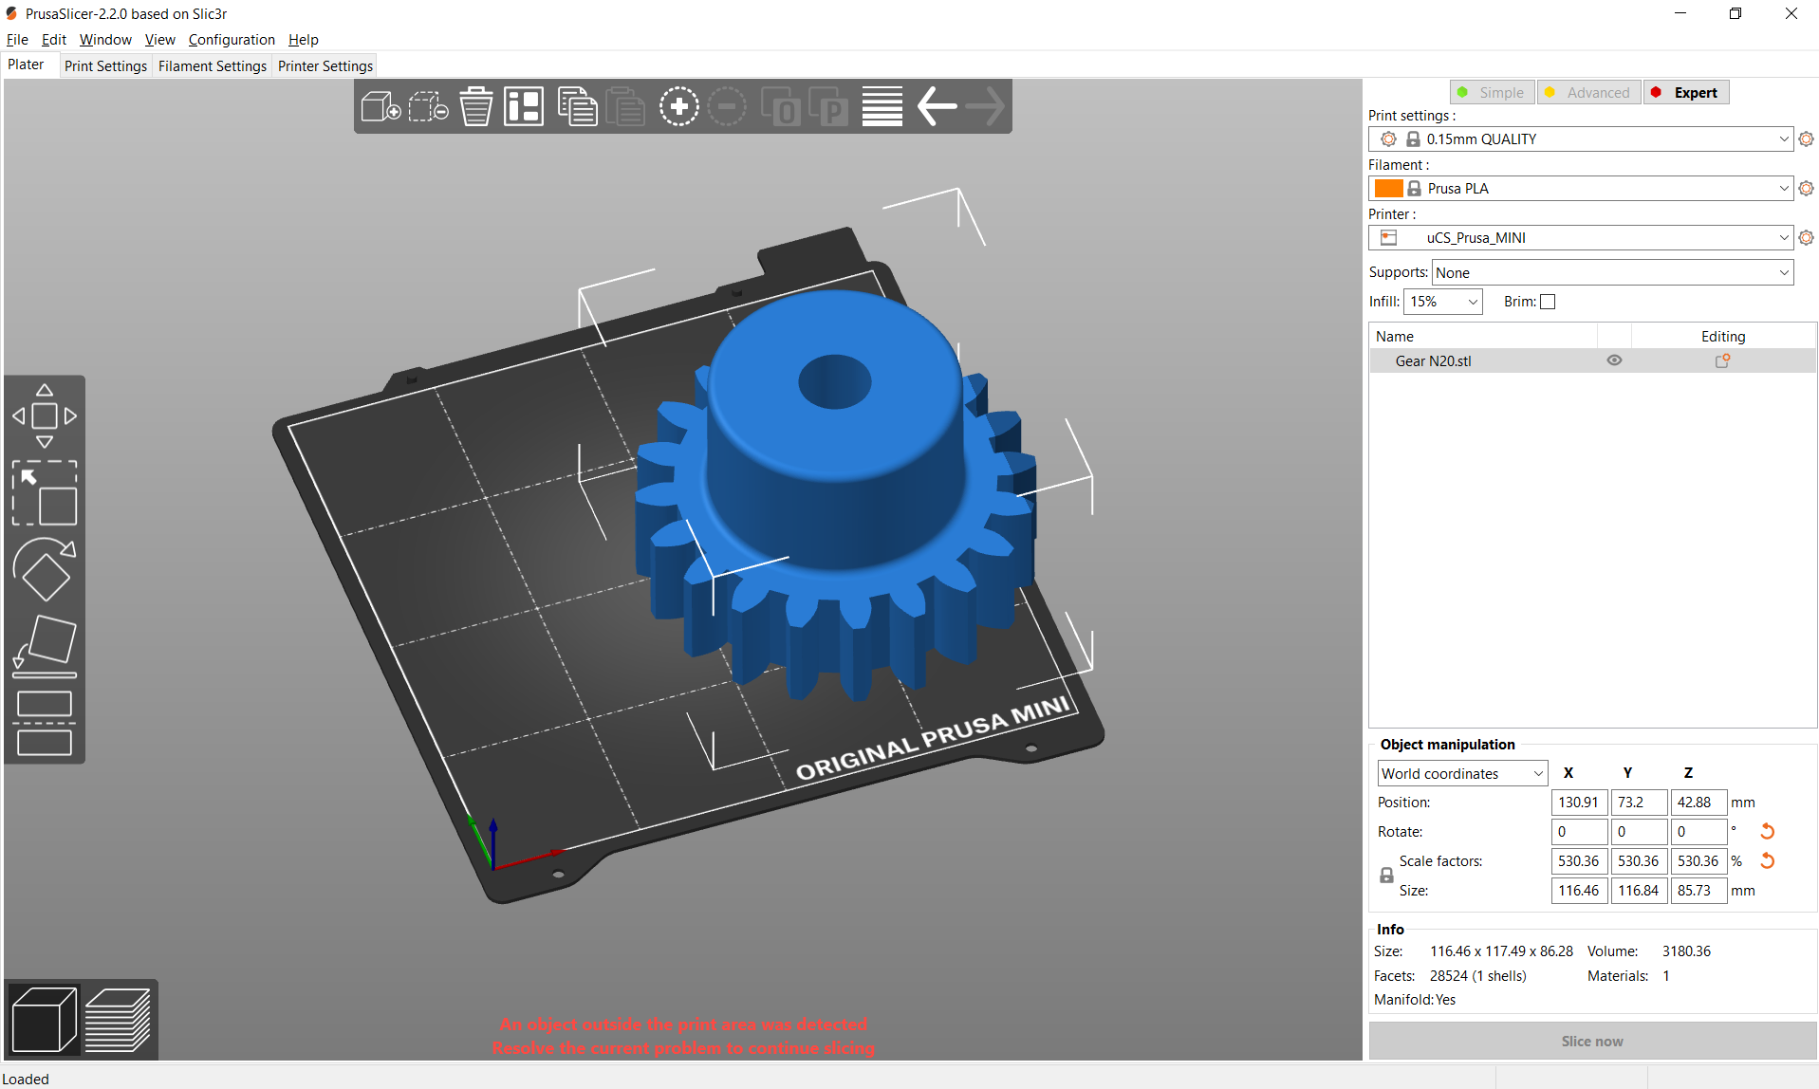
Task: Toggle the Brim checkbox
Action: (1548, 302)
